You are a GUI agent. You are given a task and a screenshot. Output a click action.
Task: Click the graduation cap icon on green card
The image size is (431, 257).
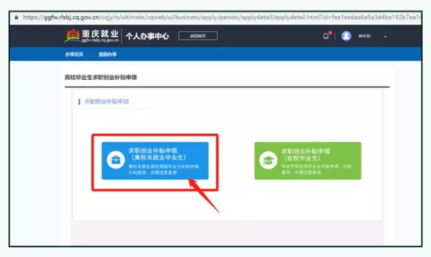[x=268, y=160]
